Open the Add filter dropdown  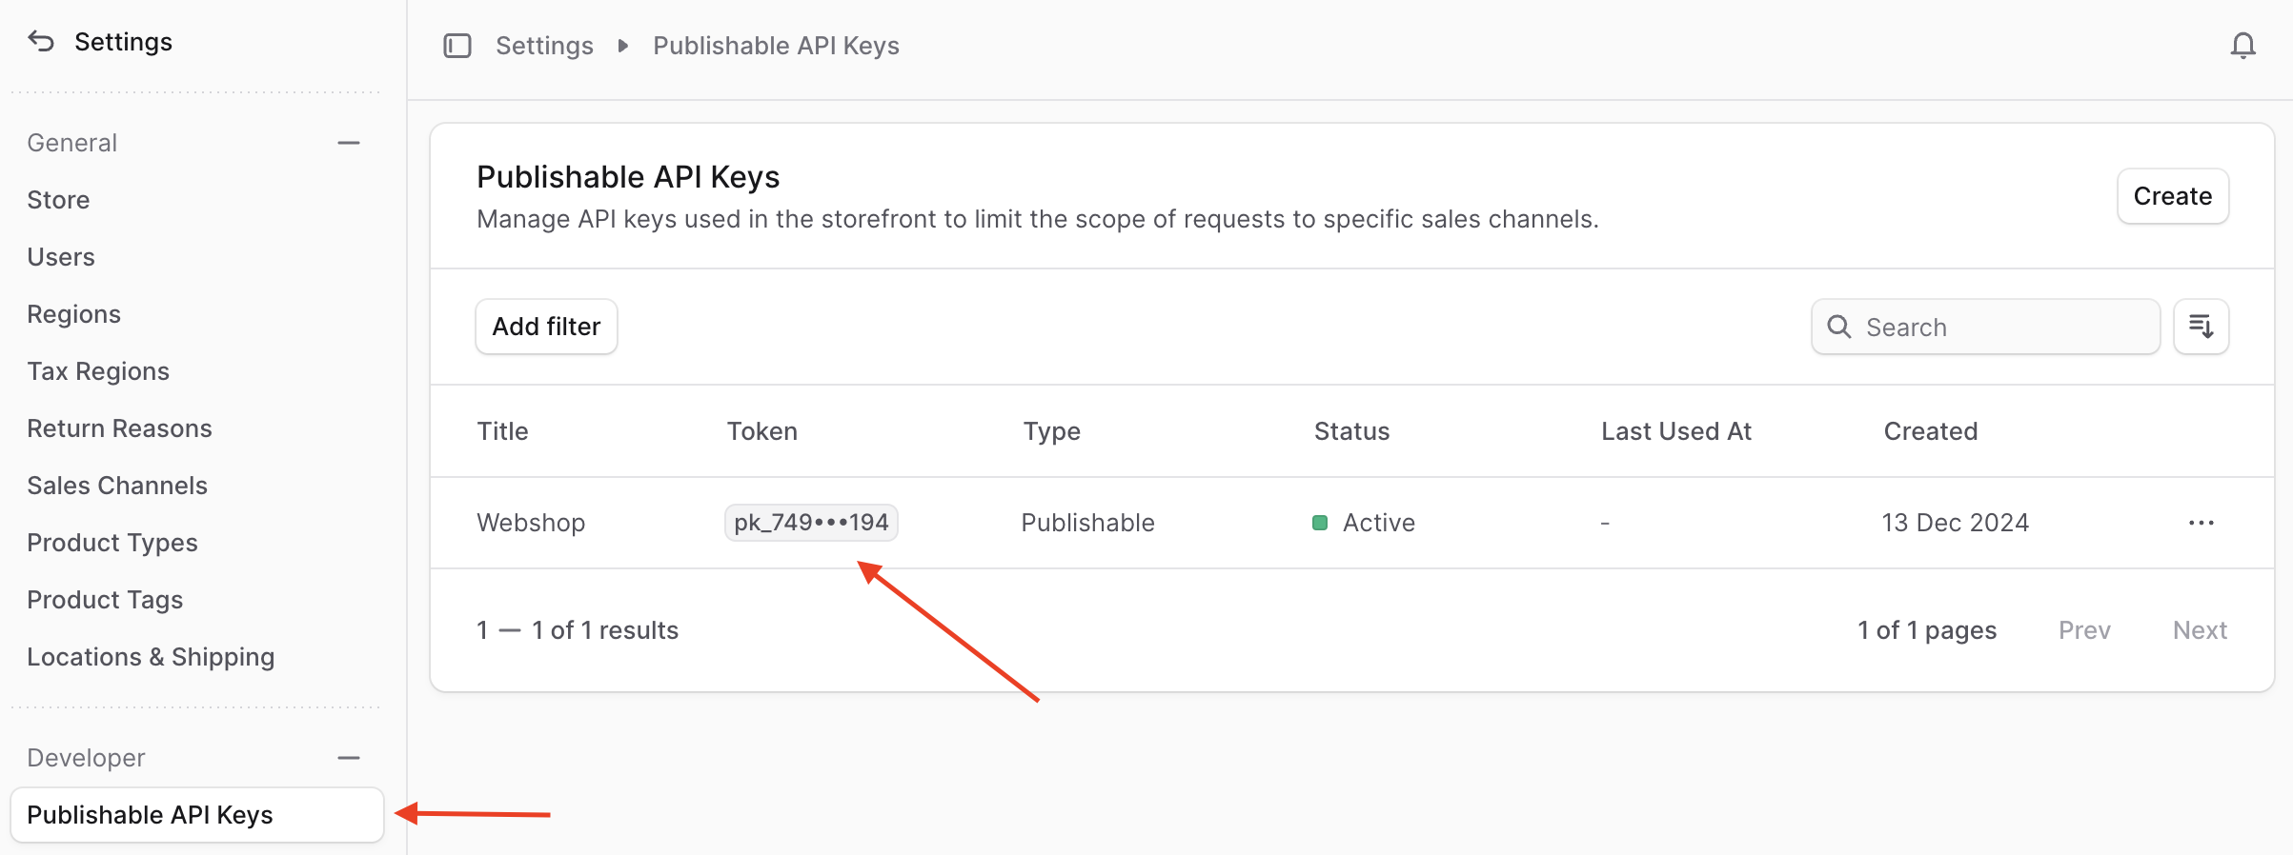[x=546, y=327]
